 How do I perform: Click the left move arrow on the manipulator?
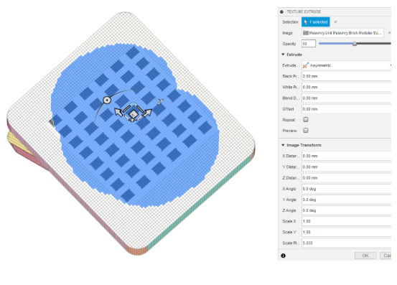[x=118, y=111]
